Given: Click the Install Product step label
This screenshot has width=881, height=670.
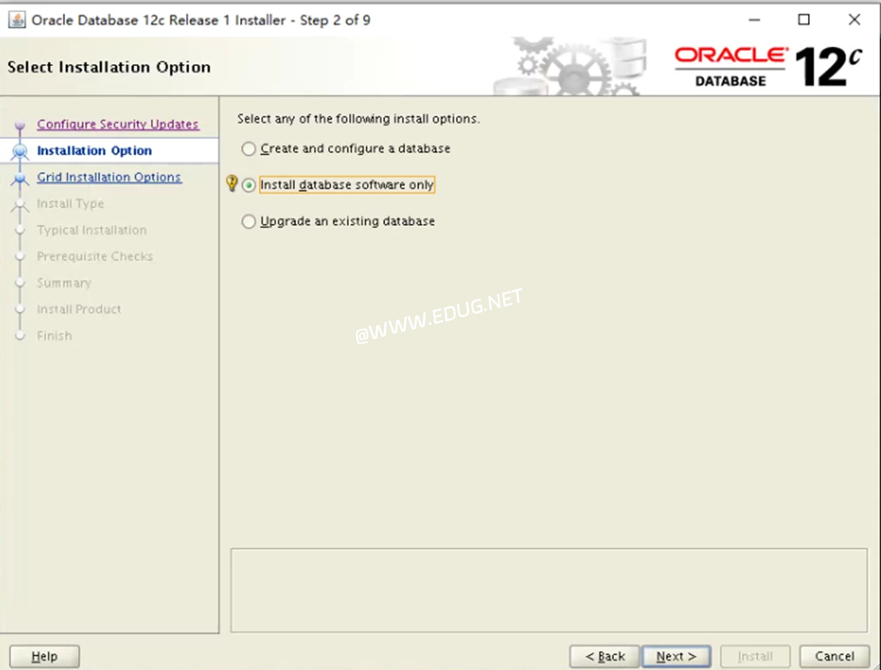Looking at the screenshot, I should pyautogui.click(x=79, y=310).
